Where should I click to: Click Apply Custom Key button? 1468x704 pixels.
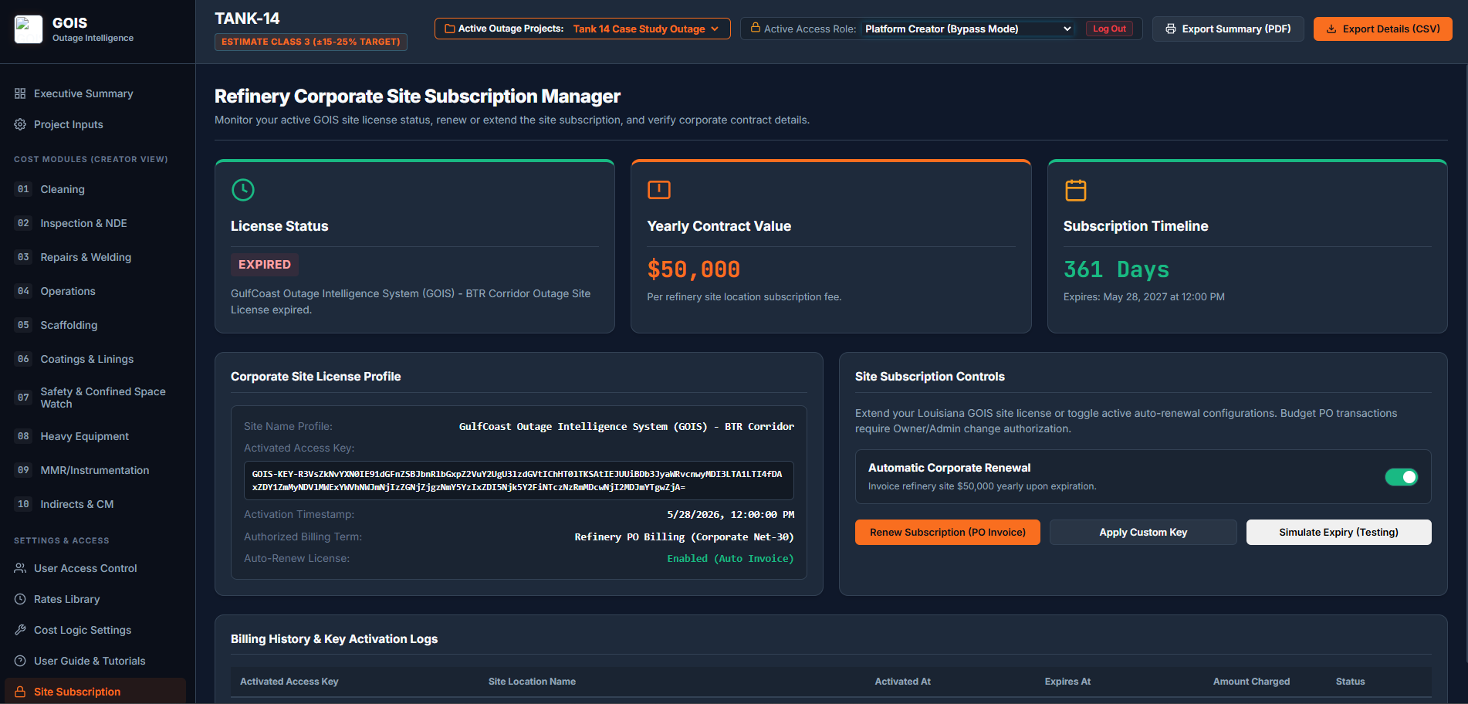(x=1143, y=532)
